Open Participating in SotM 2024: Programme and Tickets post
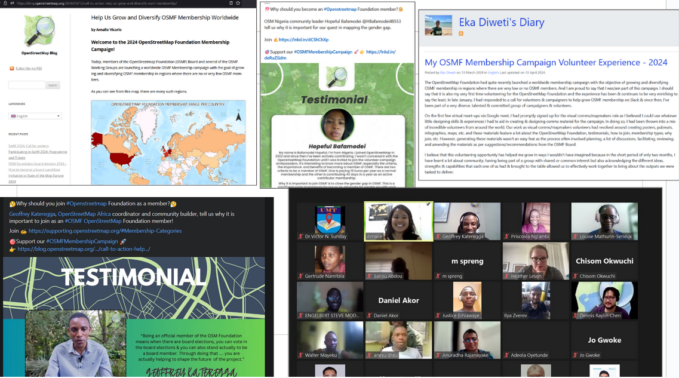 click(38, 155)
